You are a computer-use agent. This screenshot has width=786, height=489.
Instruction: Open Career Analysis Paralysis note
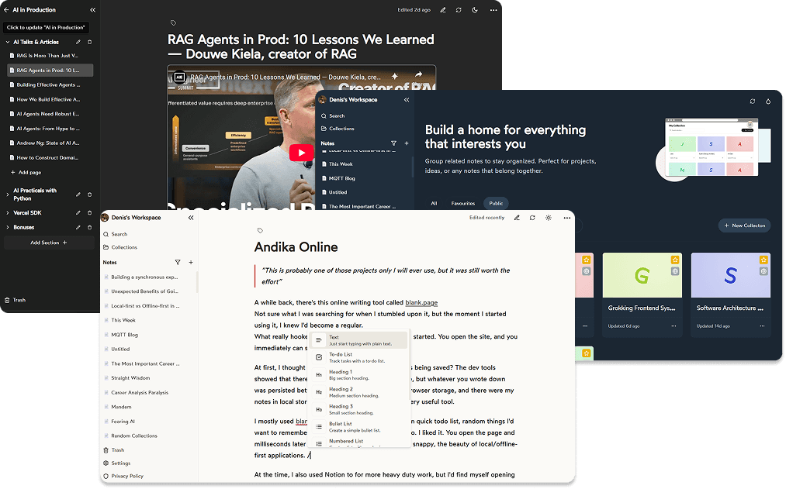pos(140,394)
